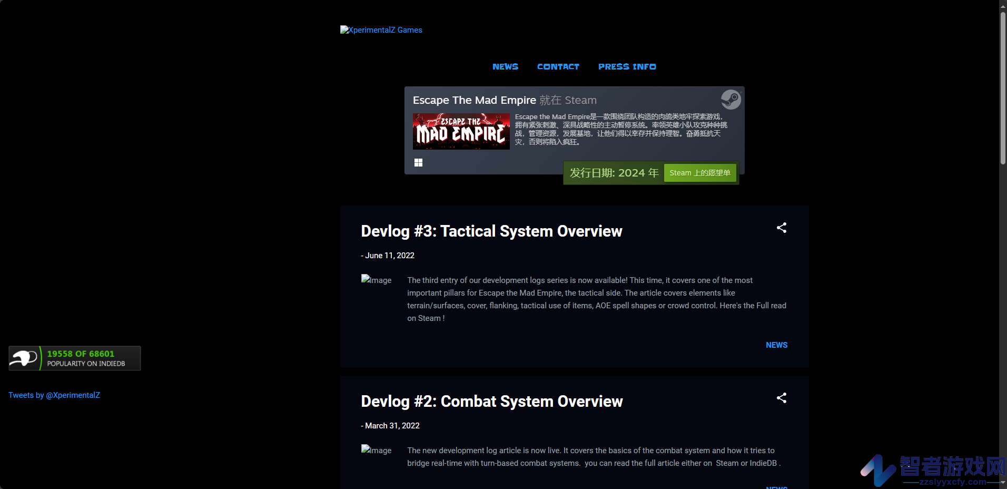Share the Devlog #3 post
Viewport: 1007px width, 489px height.
tap(782, 228)
